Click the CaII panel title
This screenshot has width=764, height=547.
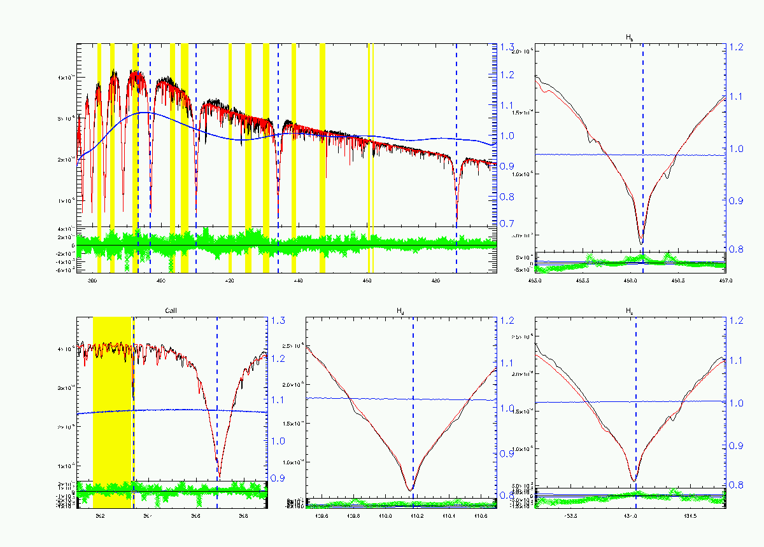point(171,311)
